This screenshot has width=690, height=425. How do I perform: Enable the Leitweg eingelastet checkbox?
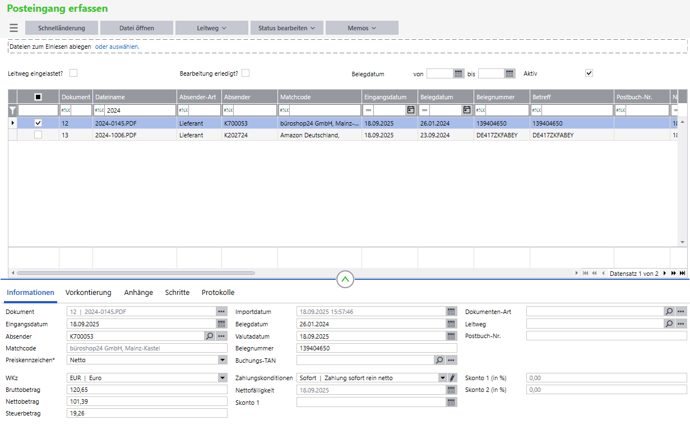click(x=73, y=73)
